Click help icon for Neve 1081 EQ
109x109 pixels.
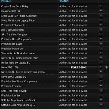tap(101, 67)
